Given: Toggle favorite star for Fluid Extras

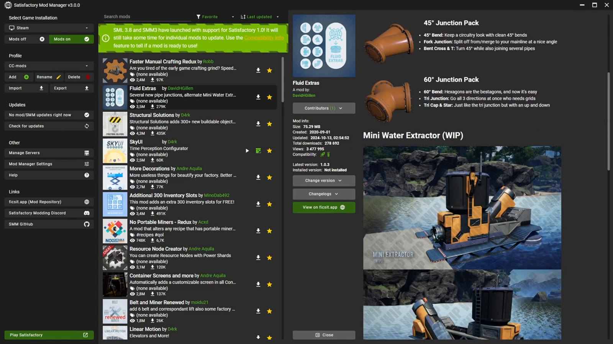Looking at the screenshot, I should [x=269, y=97].
